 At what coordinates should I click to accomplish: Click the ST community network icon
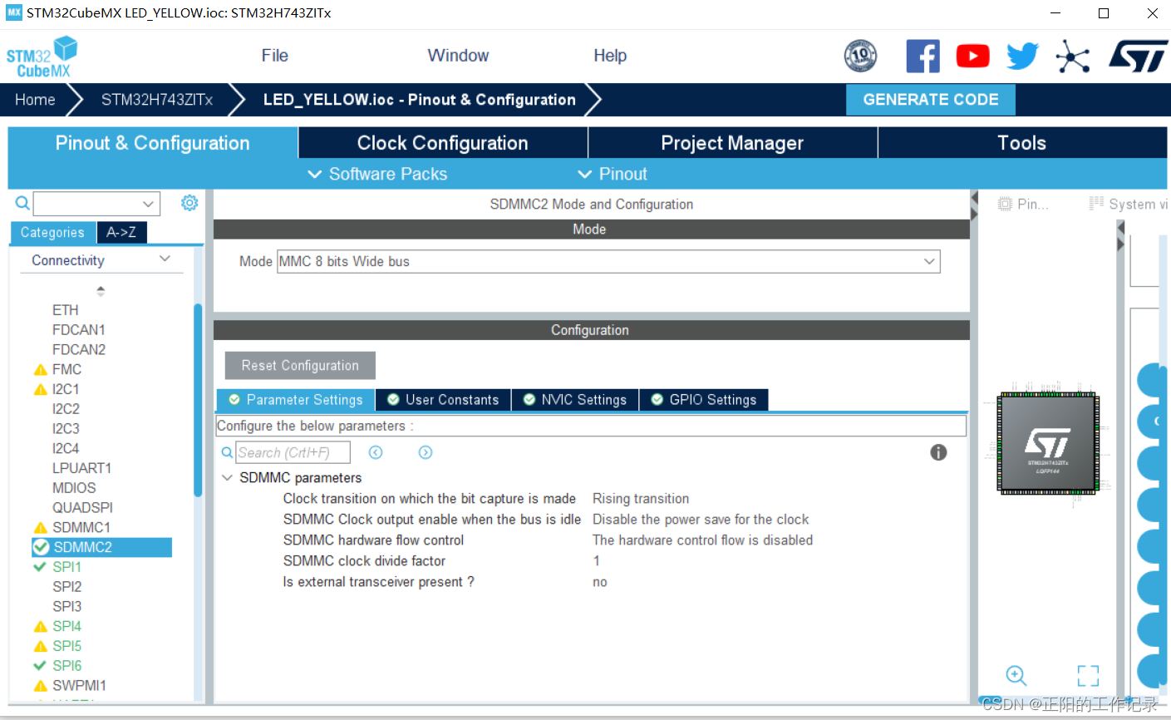point(1073,57)
